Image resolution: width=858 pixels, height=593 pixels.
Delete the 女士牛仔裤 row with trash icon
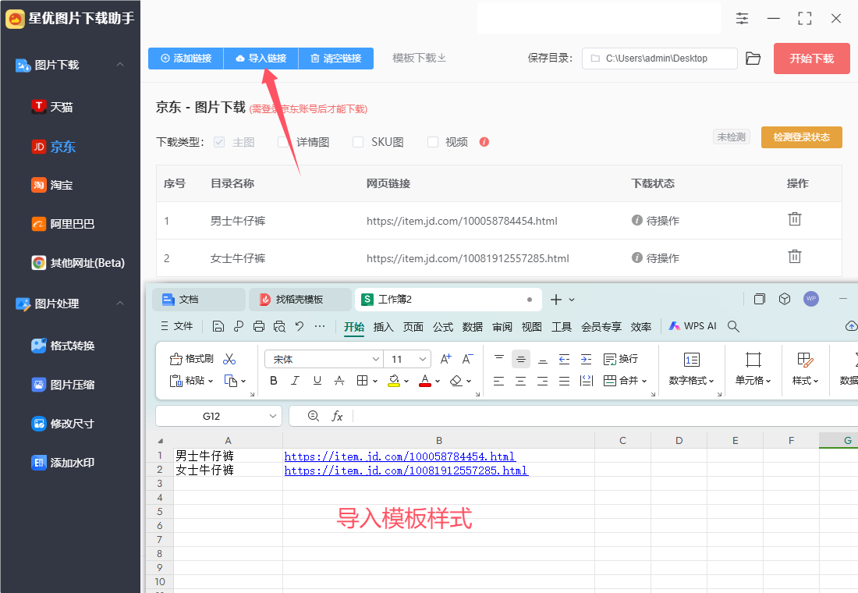pyautogui.click(x=795, y=256)
